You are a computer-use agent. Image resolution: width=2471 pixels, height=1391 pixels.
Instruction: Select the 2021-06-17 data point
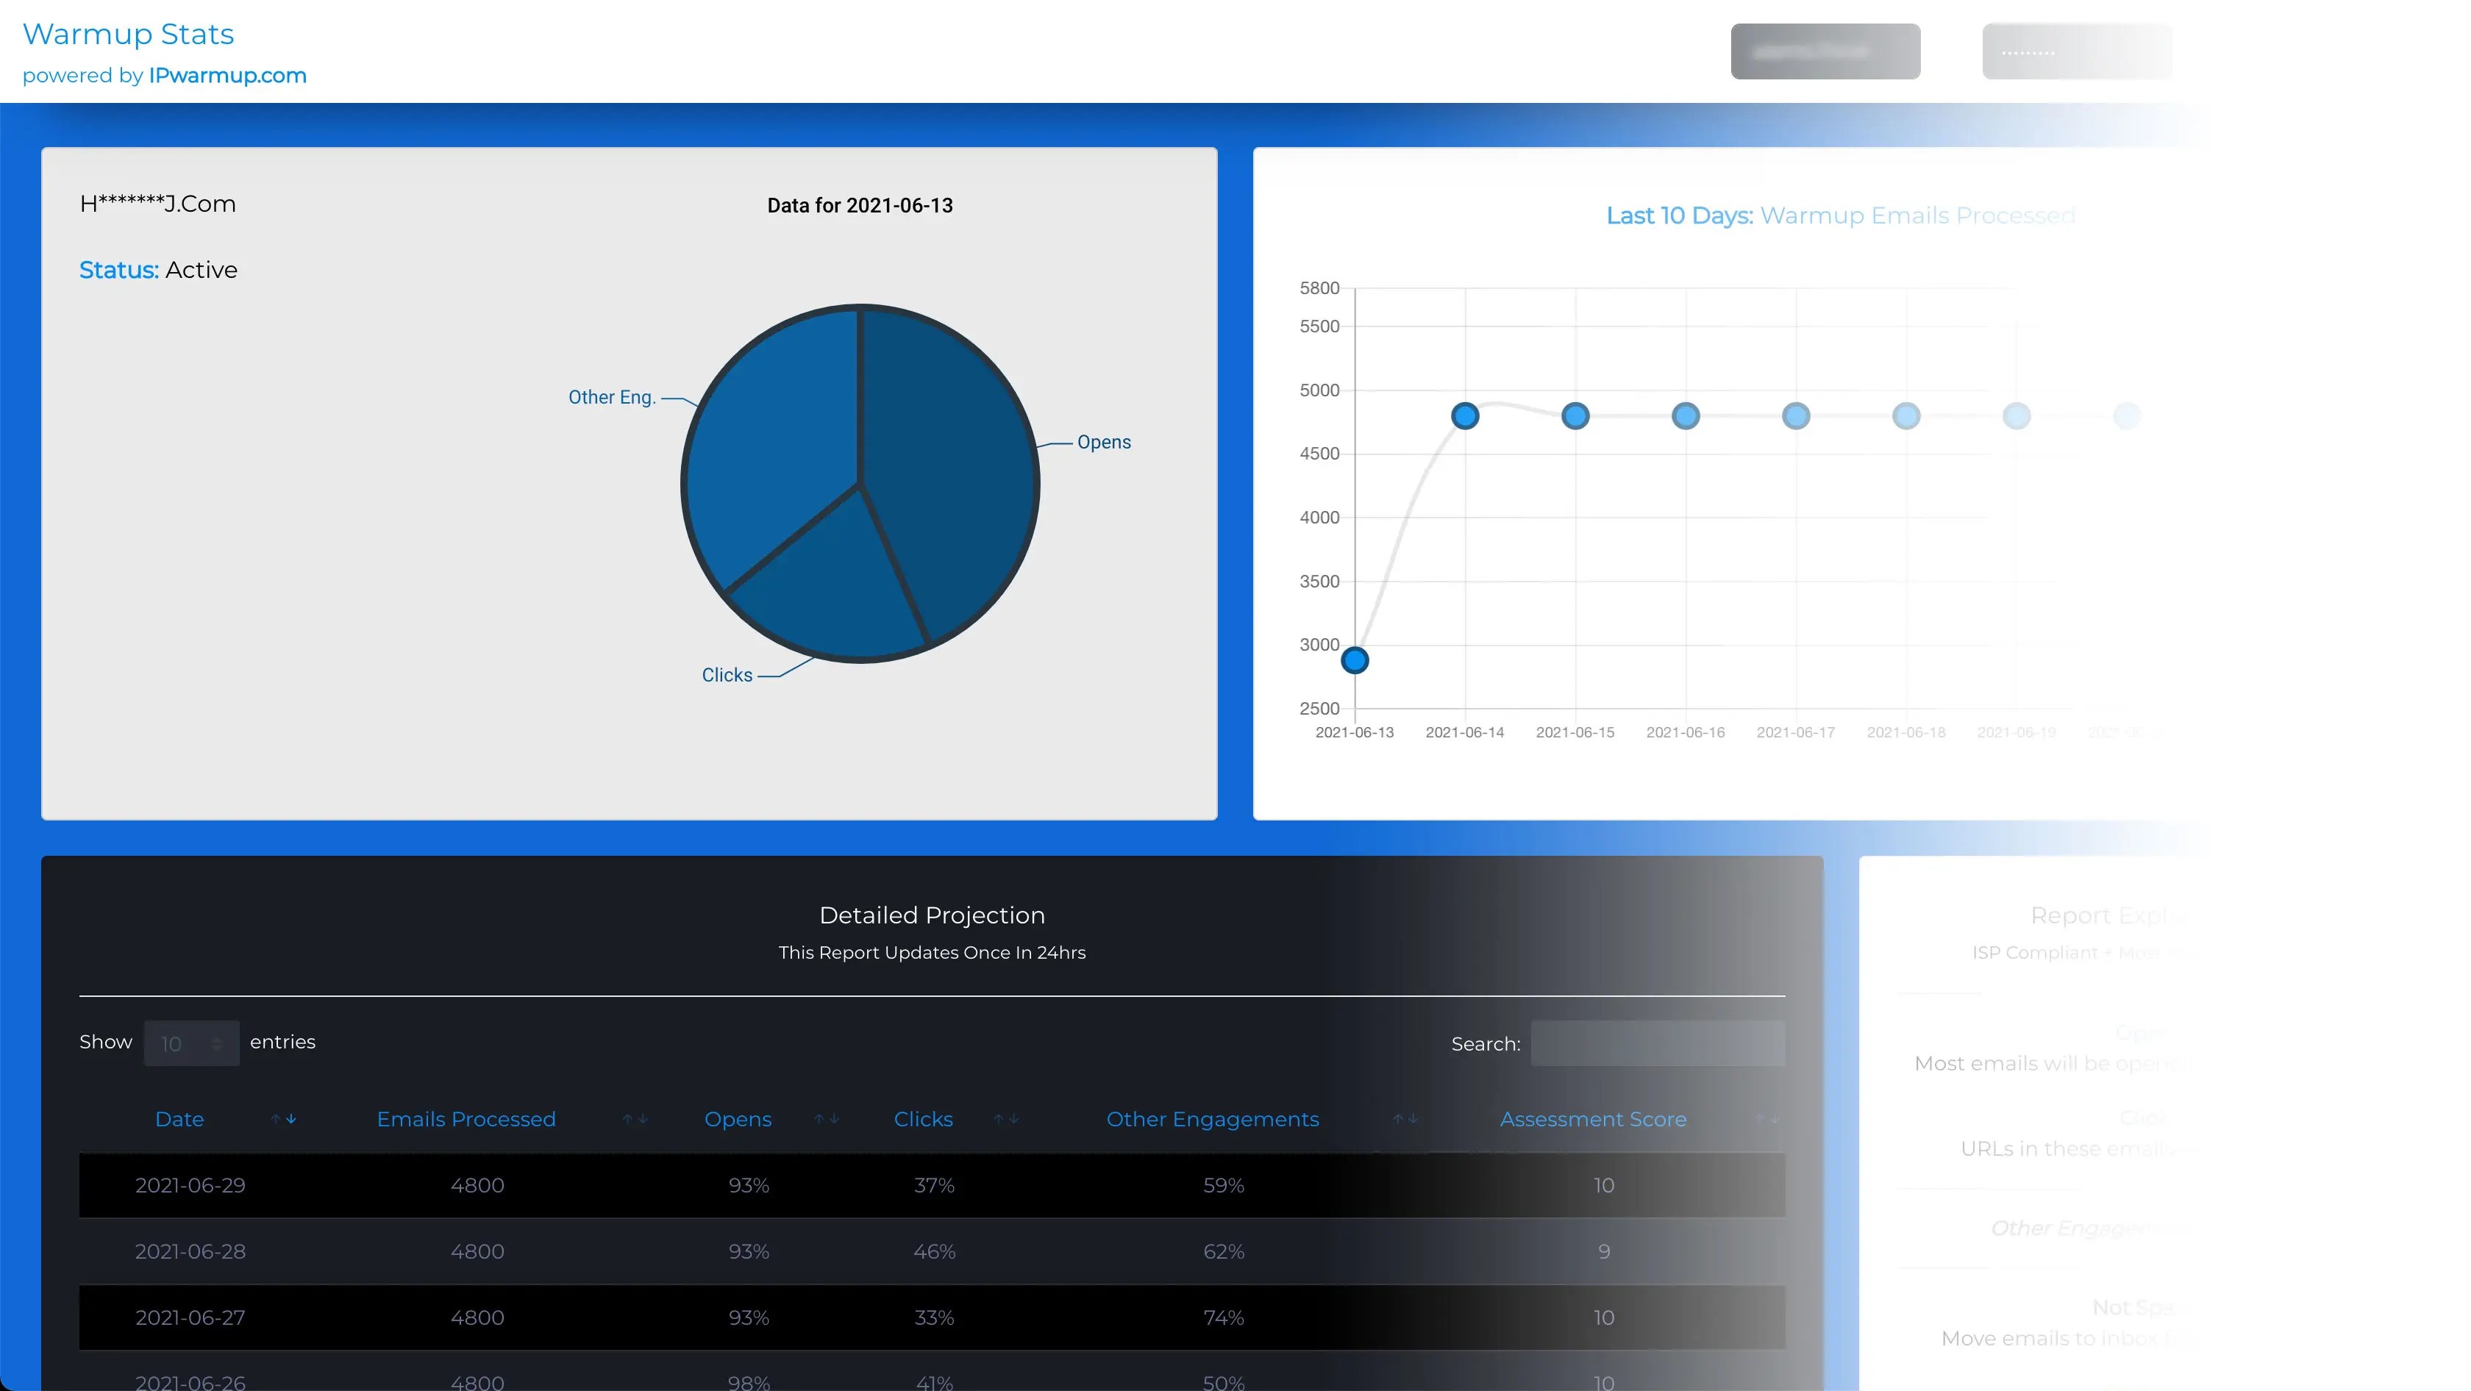(1796, 416)
